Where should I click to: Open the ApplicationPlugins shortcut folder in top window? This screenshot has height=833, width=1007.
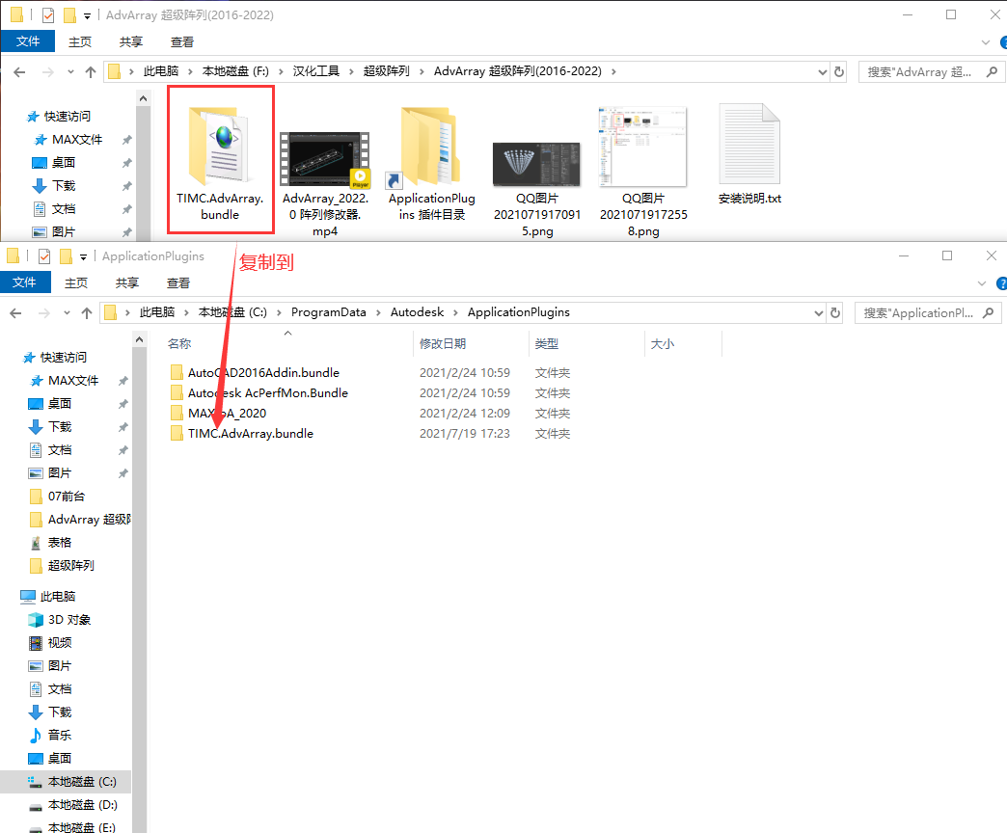[x=430, y=147]
